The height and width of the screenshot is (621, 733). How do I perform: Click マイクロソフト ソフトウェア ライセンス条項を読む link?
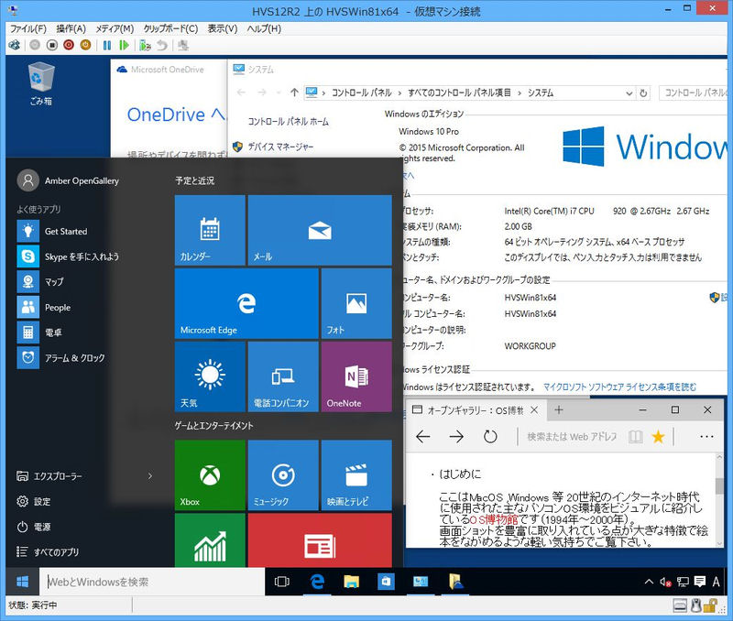(x=620, y=387)
